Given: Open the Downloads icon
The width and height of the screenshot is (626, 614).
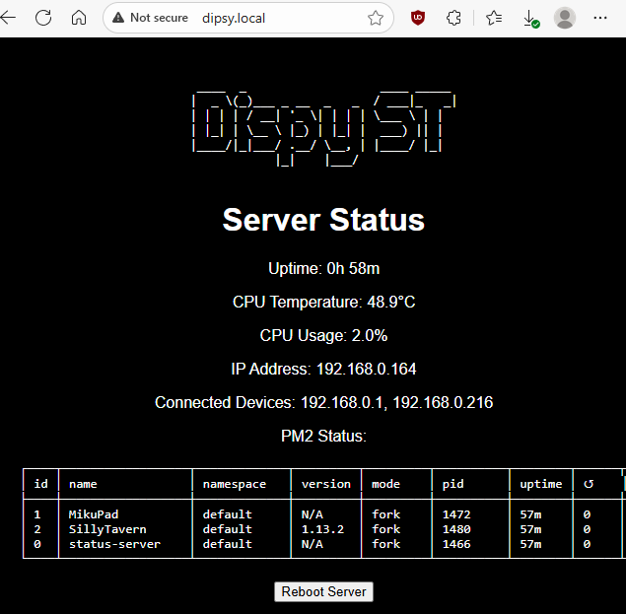Looking at the screenshot, I should [530, 19].
